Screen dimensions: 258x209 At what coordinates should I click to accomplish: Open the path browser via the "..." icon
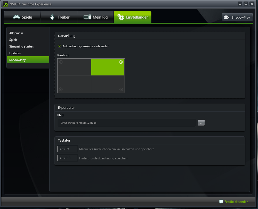(x=201, y=123)
